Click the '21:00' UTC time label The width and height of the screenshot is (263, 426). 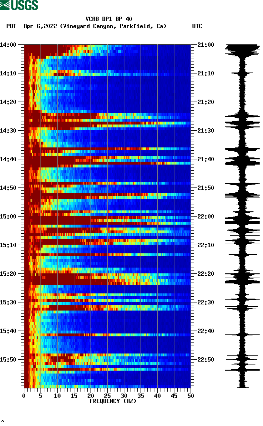[206, 44]
